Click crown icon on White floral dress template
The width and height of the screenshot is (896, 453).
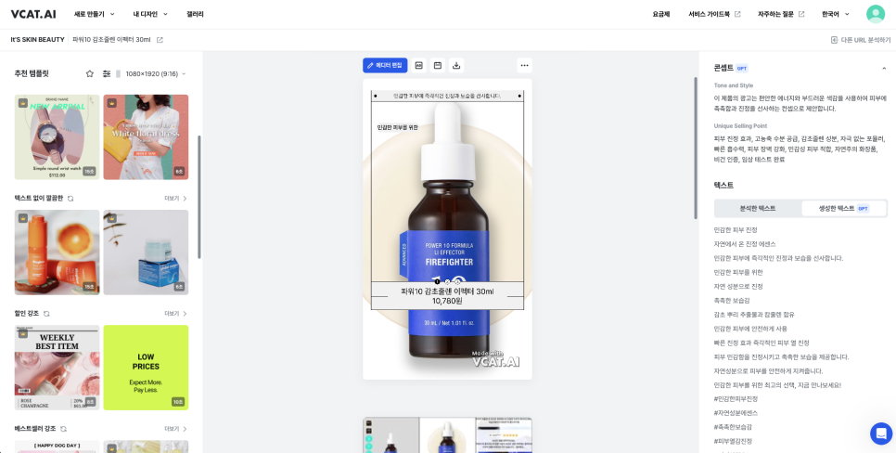pyautogui.click(x=112, y=104)
